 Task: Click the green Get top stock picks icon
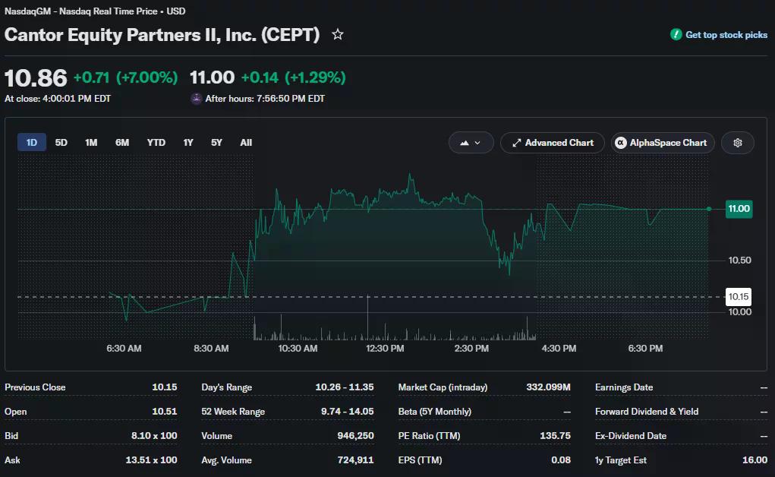[676, 35]
